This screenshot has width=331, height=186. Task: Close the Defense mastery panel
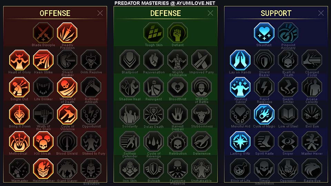[210, 13]
